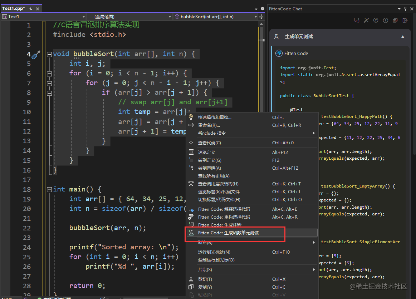Open the editor settings gear icon
416x299 pixels.
[x=263, y=9]
